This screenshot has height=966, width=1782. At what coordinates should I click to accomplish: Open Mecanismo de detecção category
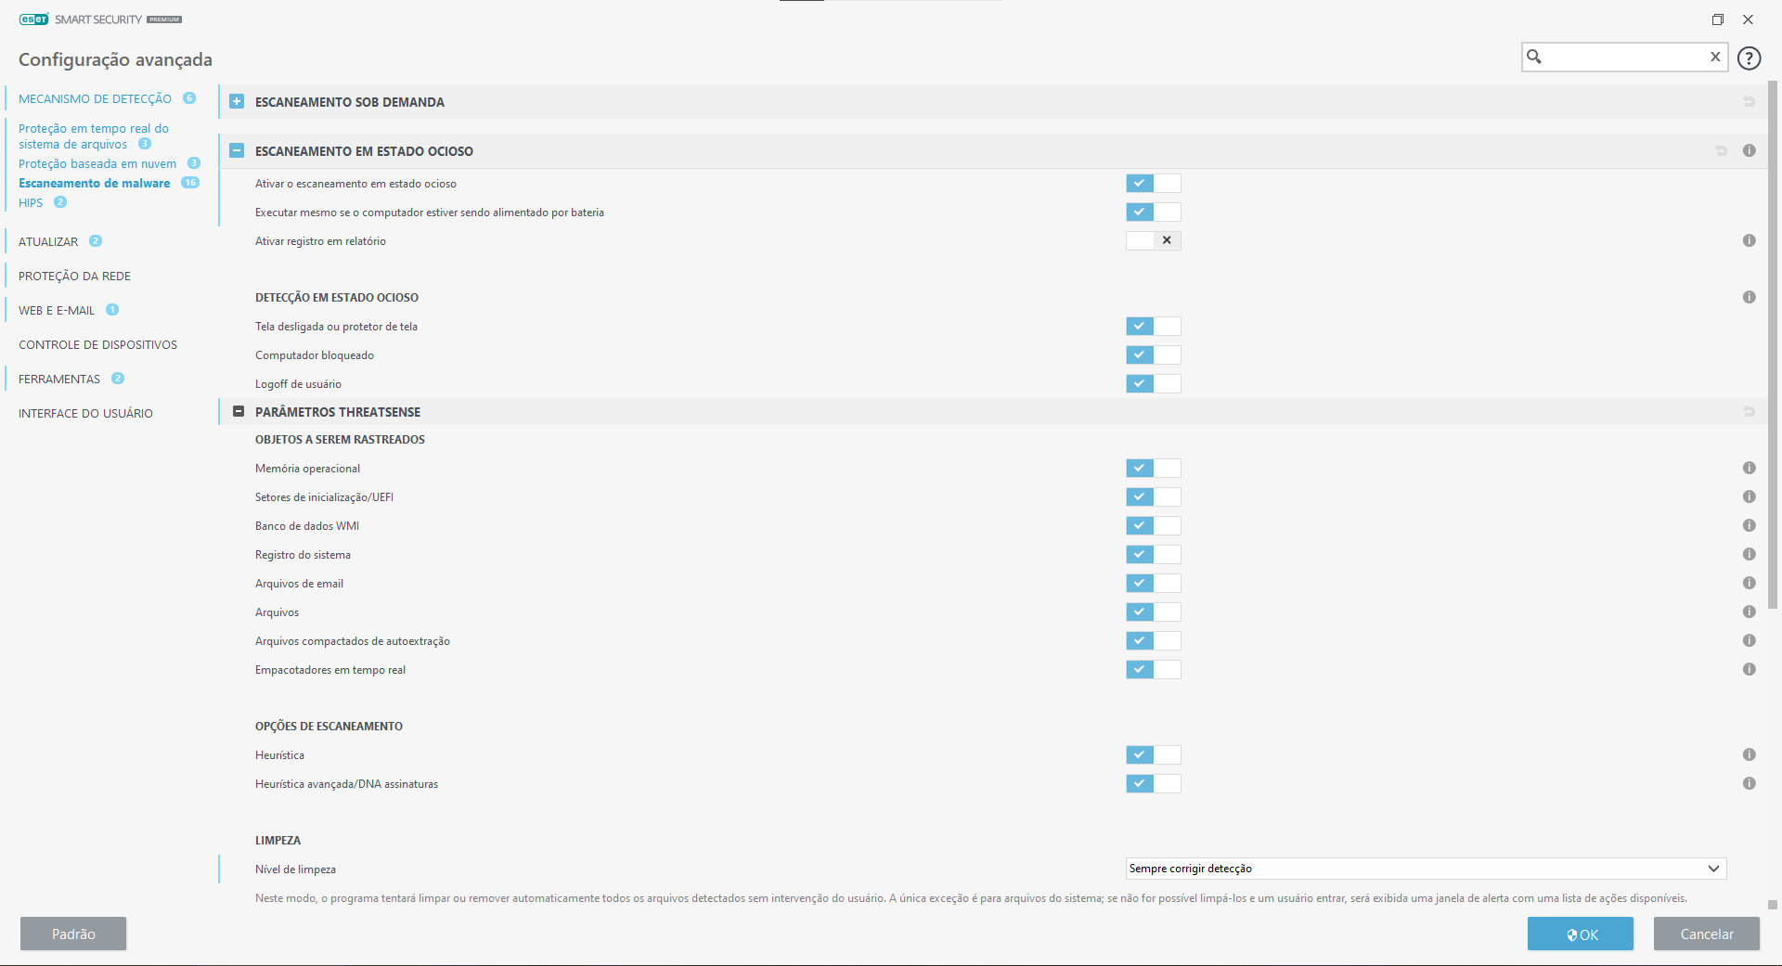[x=95, y=98]
